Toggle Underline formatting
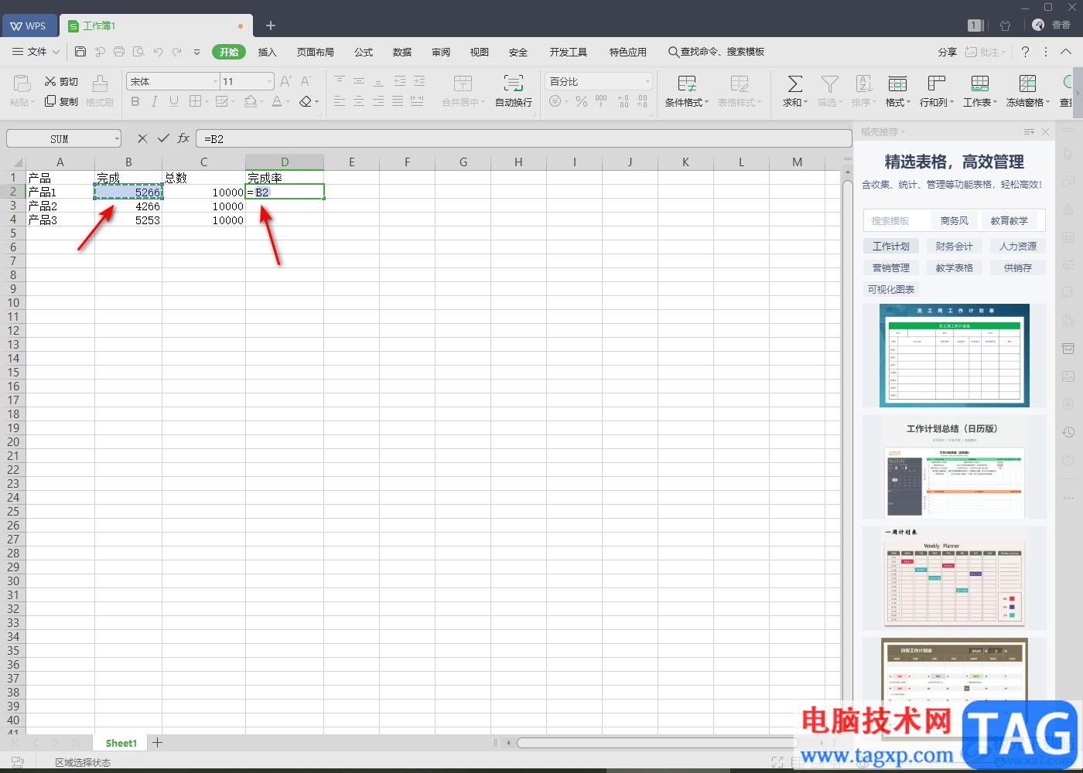The width and height of the screenshot is (1083, 773). point(174,101)
